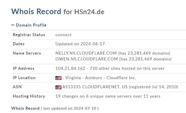Open IP 104.21.84.162 hosted sites entry

pos(110,69)
